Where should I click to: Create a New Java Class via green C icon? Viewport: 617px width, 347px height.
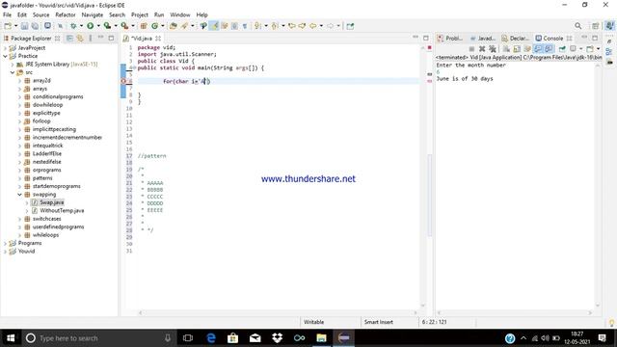154,26
